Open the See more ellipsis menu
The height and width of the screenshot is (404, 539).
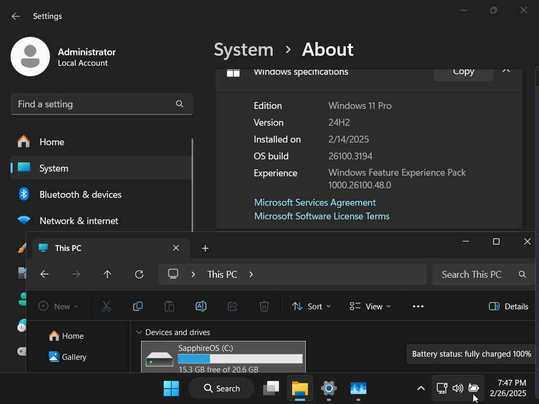click(418, 306)
